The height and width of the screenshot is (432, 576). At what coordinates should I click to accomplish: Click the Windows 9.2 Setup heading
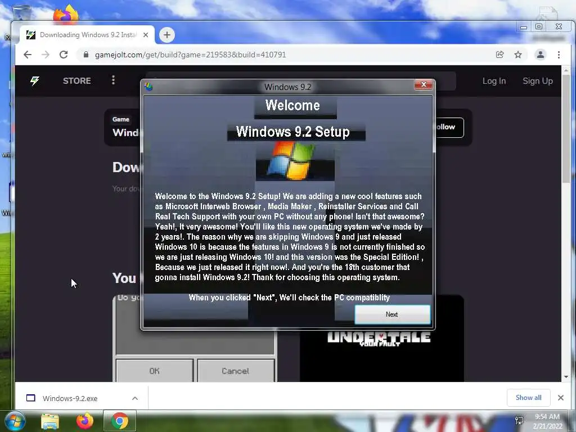tap(292, 132)
